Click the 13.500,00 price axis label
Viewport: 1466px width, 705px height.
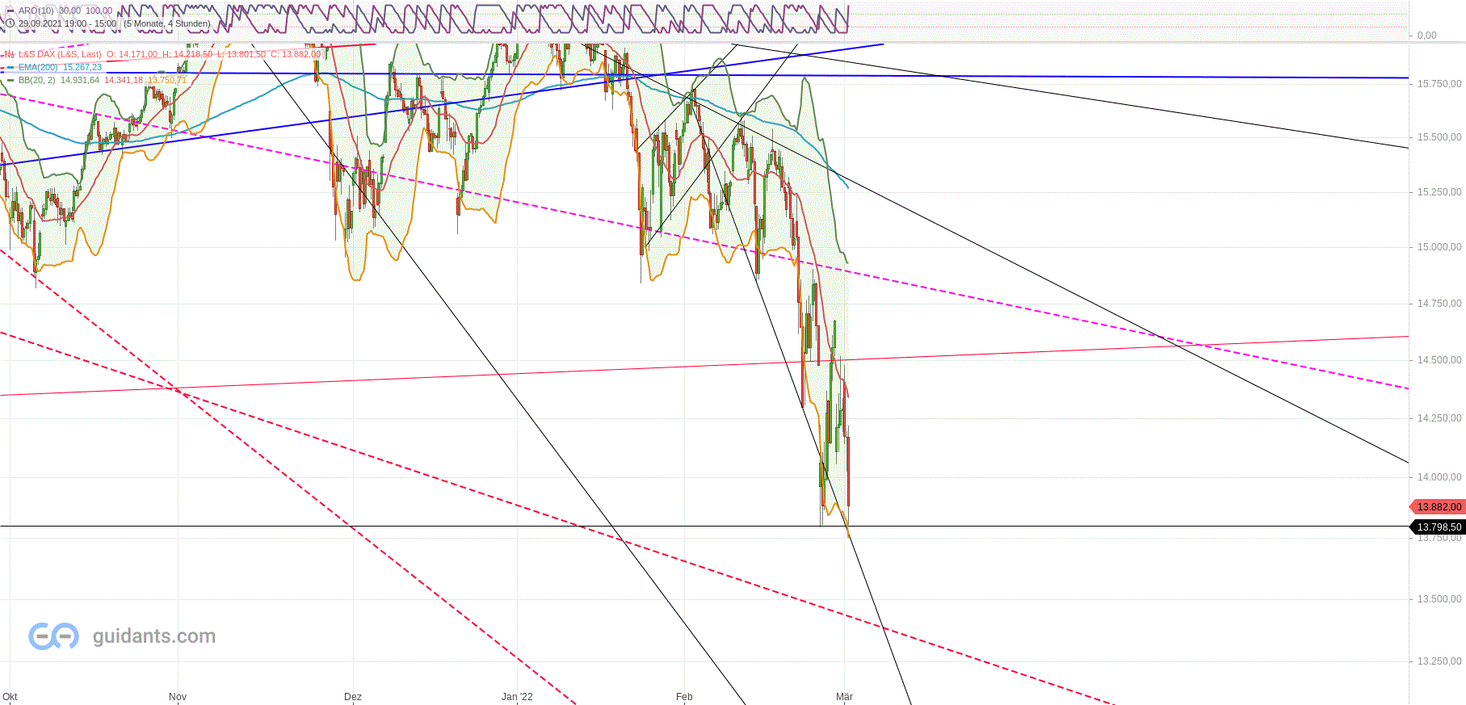tap(1439, 599)
